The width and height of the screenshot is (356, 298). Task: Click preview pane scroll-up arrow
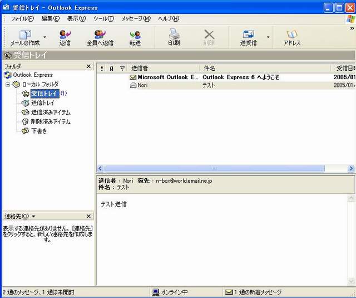pyautogui.click(x=351, y=198)
